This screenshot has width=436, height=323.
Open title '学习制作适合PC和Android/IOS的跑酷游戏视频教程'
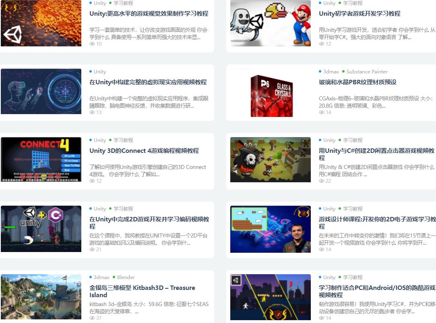[x=377, y=291]
